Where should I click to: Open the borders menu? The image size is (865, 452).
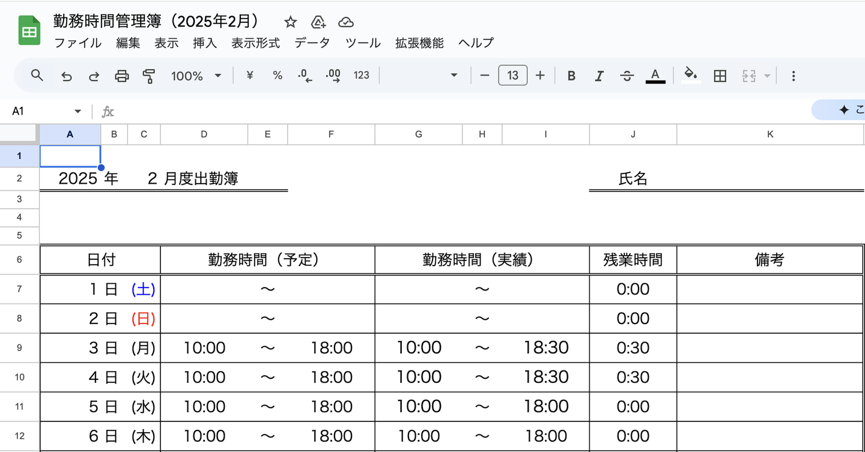[x=720, y=76]
